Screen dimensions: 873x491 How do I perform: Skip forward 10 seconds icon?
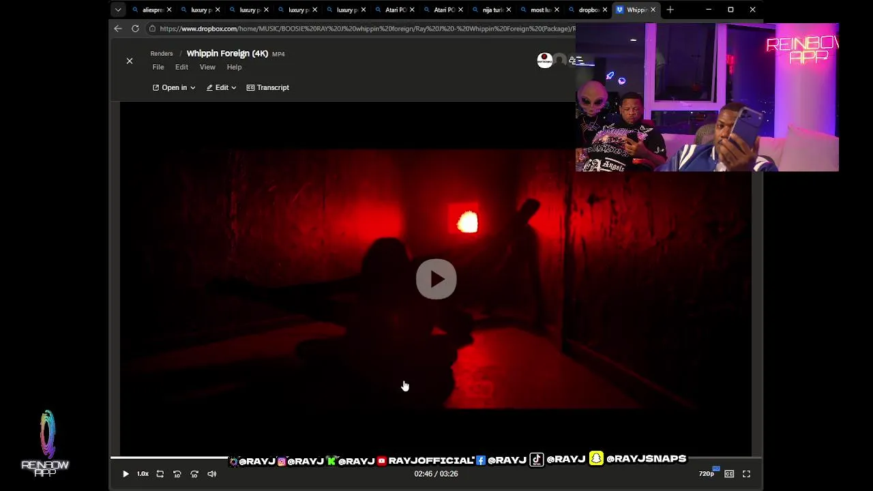click(x=194, y=474)
